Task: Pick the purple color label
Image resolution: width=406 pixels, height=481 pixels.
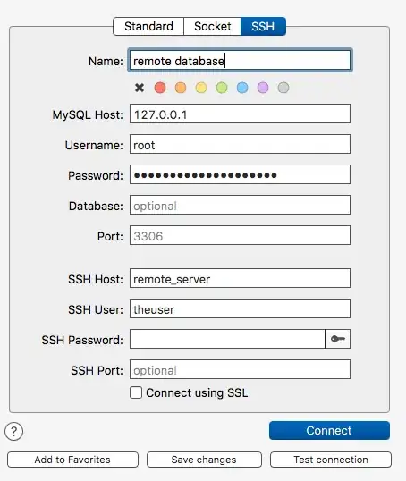Action: coord(263,88)
